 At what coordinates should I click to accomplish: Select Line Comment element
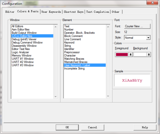click(85, 39)
